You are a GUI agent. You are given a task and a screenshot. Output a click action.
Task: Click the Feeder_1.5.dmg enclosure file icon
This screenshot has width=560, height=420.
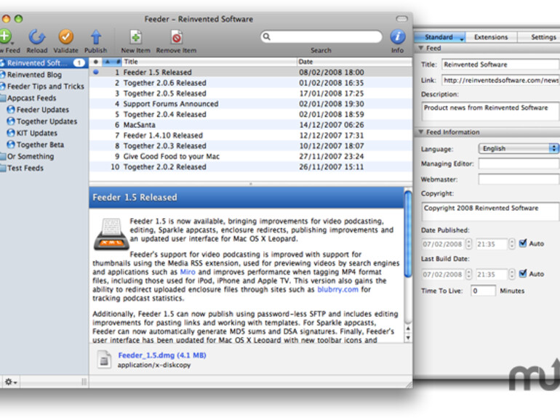coord(104,360)
